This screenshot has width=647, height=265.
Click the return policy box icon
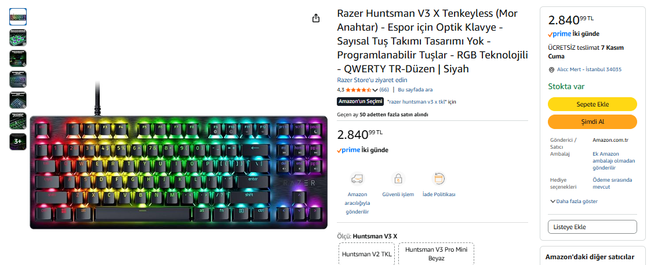439,179
